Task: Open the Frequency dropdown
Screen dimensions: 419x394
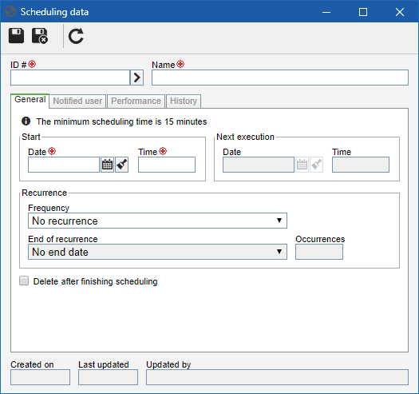Action: (x=157, y=221)
